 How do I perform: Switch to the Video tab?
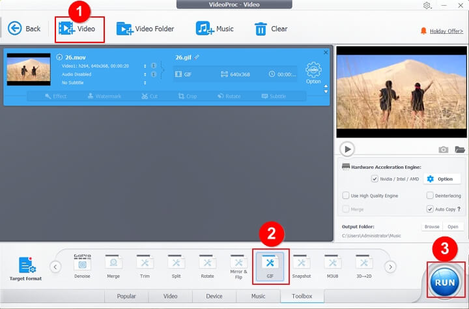(170, 296)
